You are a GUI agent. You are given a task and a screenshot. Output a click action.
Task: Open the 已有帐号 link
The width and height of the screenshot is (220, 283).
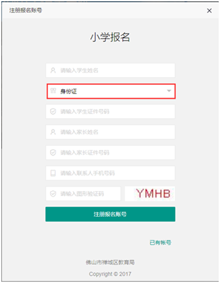click(161, 243)
